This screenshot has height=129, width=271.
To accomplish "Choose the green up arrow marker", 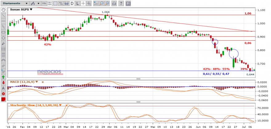I will [3, 77].
